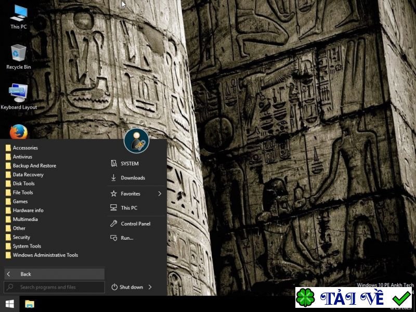Click the Games folder label
416x312 pixels.
(20, 201)
